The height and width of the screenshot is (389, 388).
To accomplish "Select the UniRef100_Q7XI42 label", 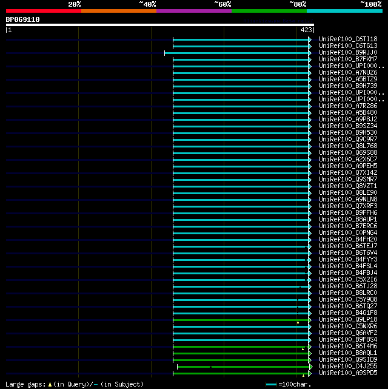I will 348,173.
